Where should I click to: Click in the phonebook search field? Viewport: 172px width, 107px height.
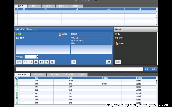(78, 69)
